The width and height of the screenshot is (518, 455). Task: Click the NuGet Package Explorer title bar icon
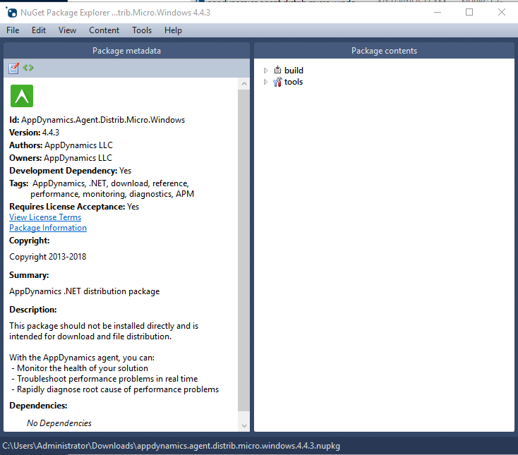click(x=11, y=13)
